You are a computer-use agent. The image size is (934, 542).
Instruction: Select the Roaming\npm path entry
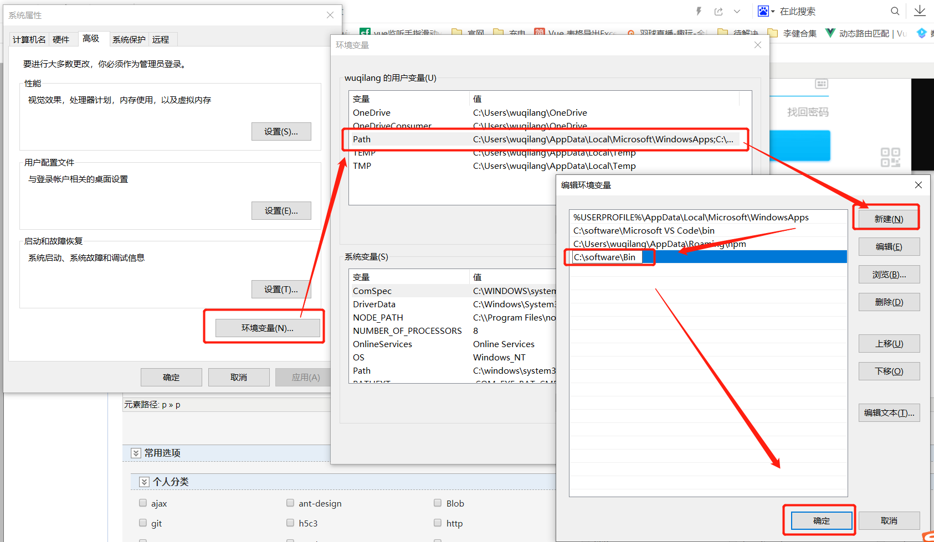pos(709,244)
